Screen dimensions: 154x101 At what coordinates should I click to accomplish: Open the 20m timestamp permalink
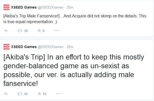70,8
